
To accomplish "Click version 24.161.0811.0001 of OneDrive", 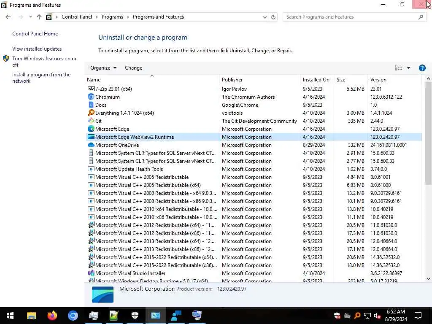I will pos(389,145).
